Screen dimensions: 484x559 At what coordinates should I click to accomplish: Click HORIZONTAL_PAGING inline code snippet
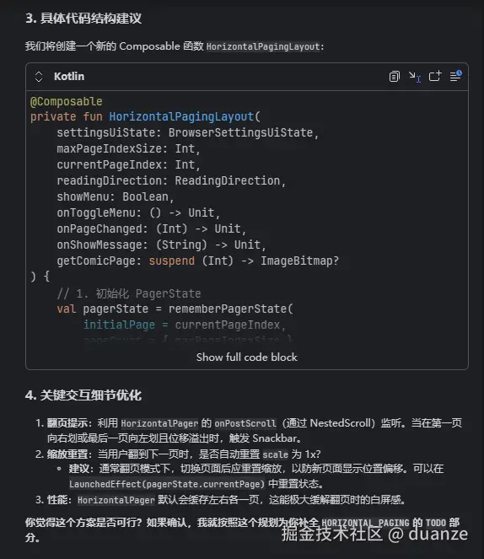coord(365,523)
